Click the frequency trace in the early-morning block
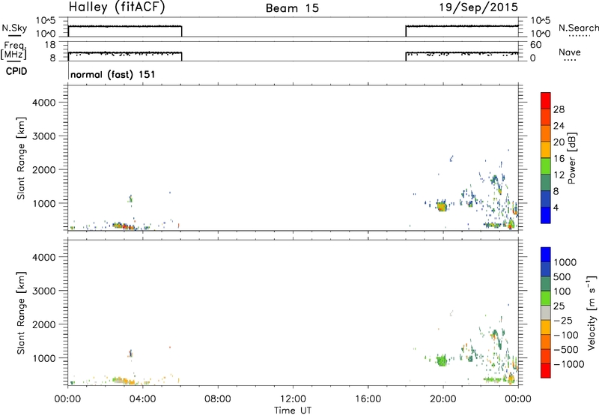This screenshot has height=415, width=599. pyautogui.click(x=125, y=53)
